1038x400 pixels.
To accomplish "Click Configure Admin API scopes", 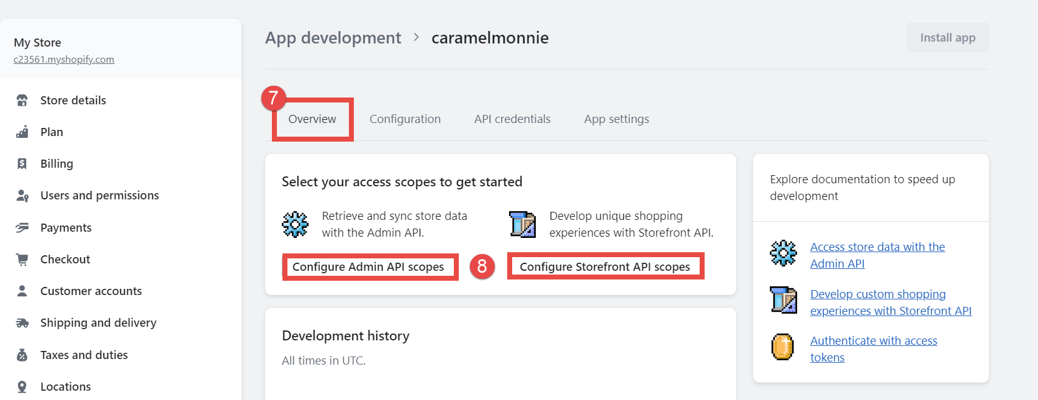I will coord(369,266).
